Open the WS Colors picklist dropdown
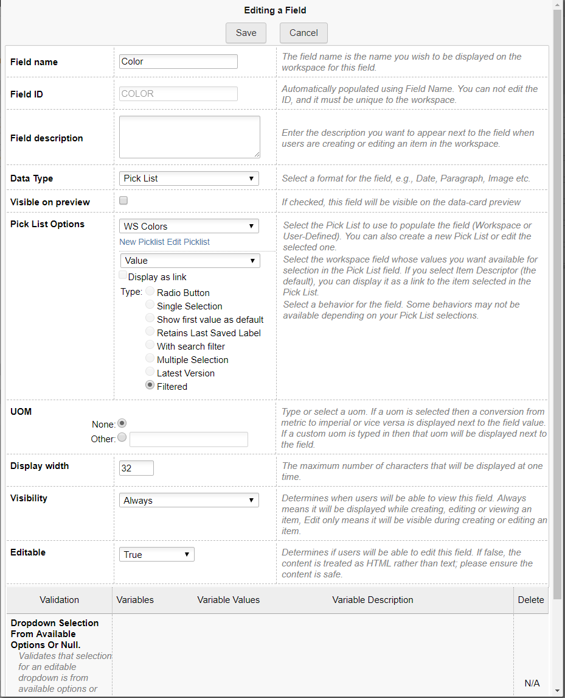This screenshot has height=698, width=565. coord(190,226)
